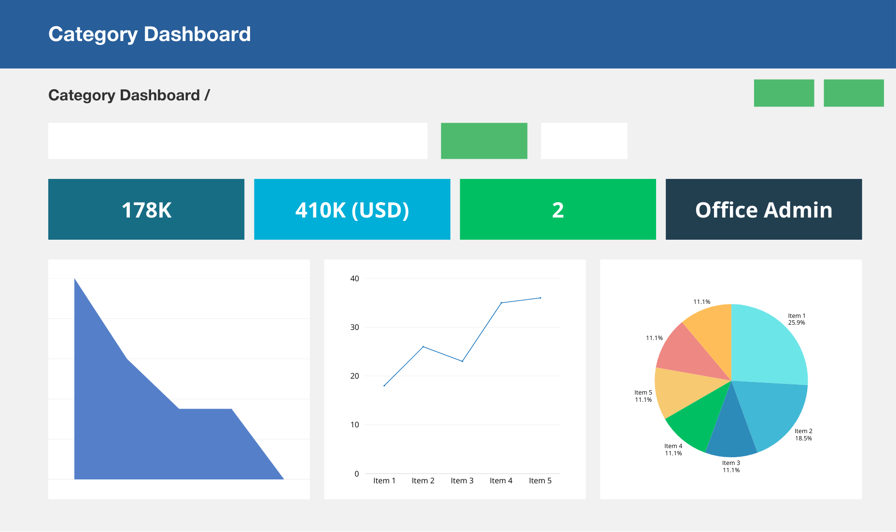
Task: Click the wide white search input field
Action: click(x=238, y=141)
